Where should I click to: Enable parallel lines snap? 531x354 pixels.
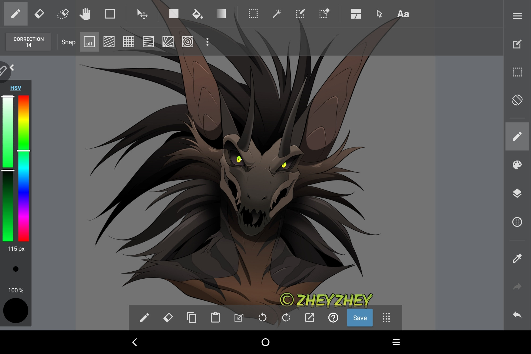109,42
